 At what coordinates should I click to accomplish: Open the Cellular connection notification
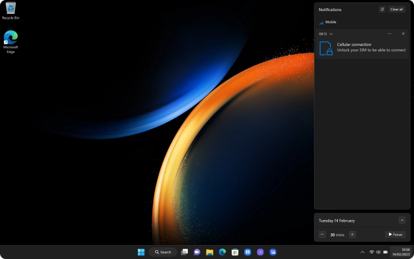361,48
